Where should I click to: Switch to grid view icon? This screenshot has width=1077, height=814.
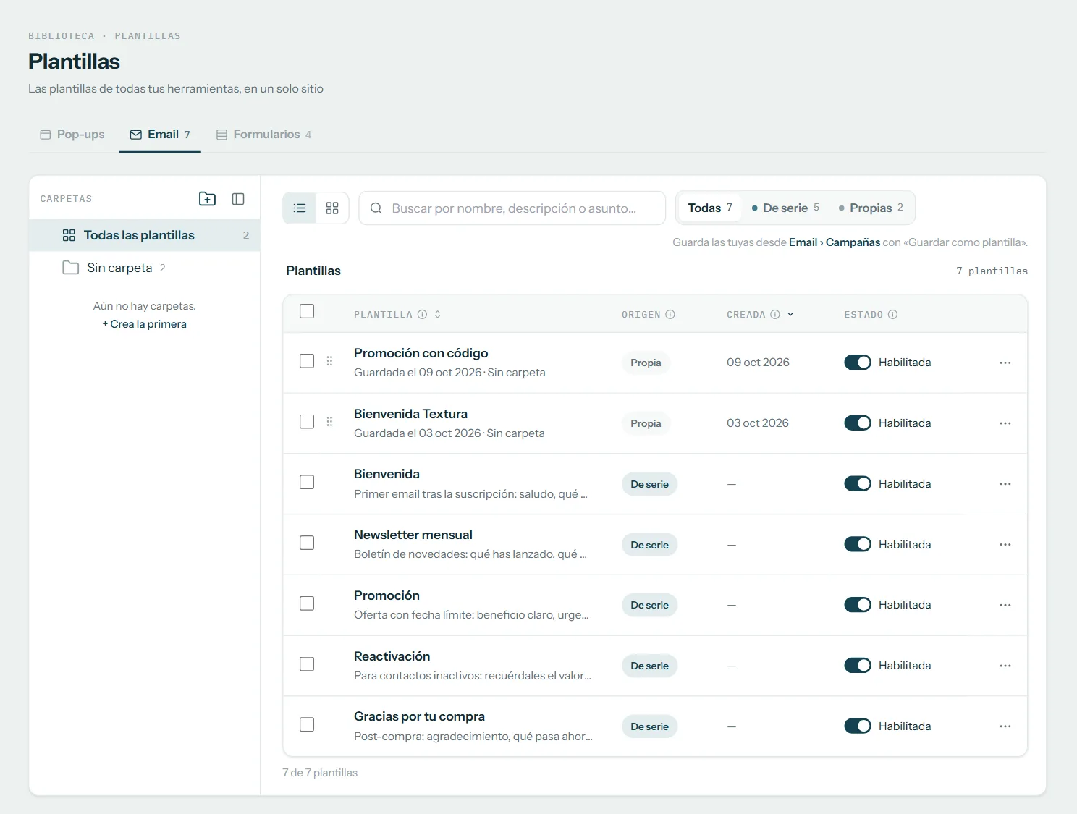(x=332, y=208)
